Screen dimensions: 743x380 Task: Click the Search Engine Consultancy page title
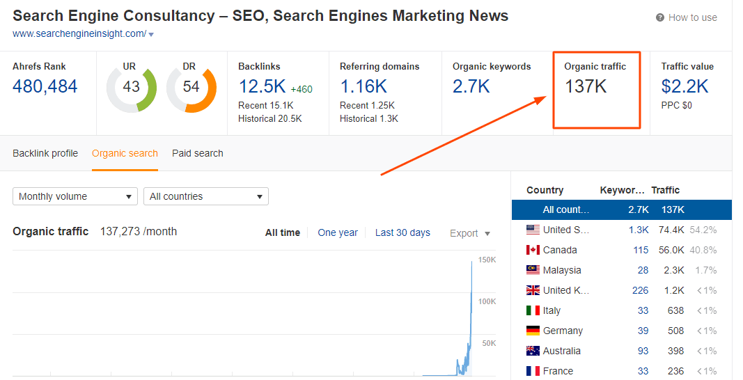click(x=260, y=15)
